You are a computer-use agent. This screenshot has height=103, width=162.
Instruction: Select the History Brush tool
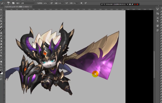coord(1,36)
